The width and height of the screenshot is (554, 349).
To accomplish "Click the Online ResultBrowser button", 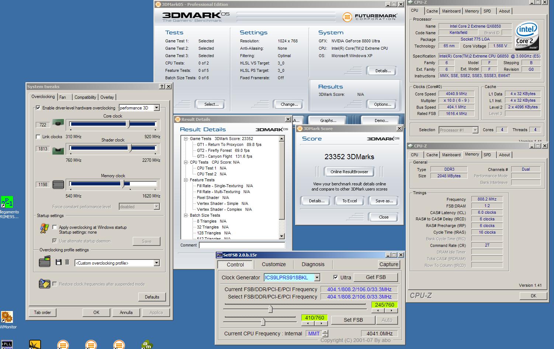I will pos(349,172).
